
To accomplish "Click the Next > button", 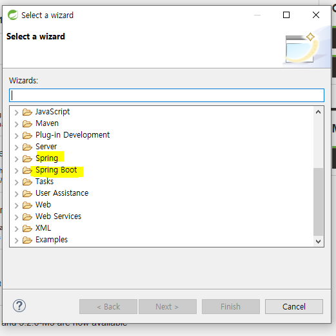I will 168,306.
